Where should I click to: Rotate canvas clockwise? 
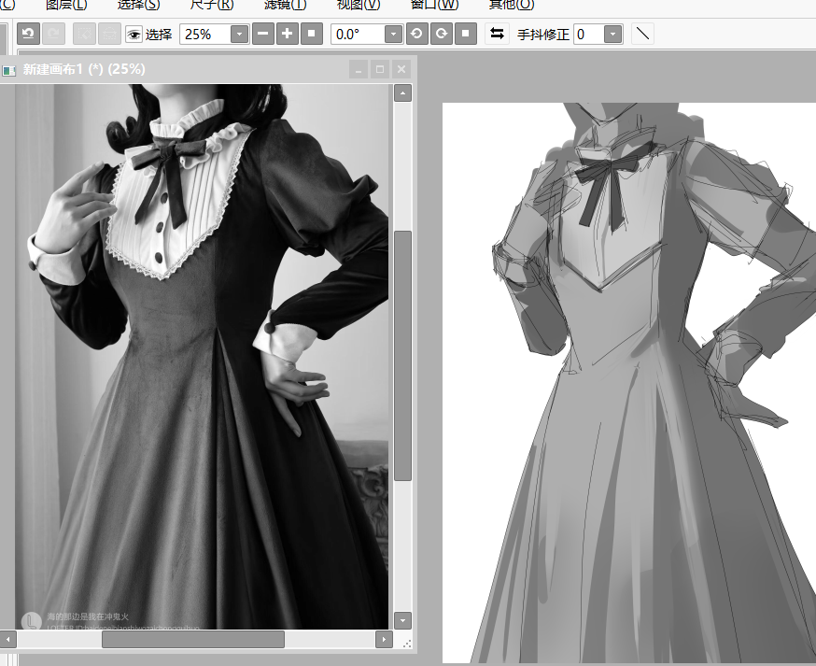pyautogui.click(x=441, y=35)
